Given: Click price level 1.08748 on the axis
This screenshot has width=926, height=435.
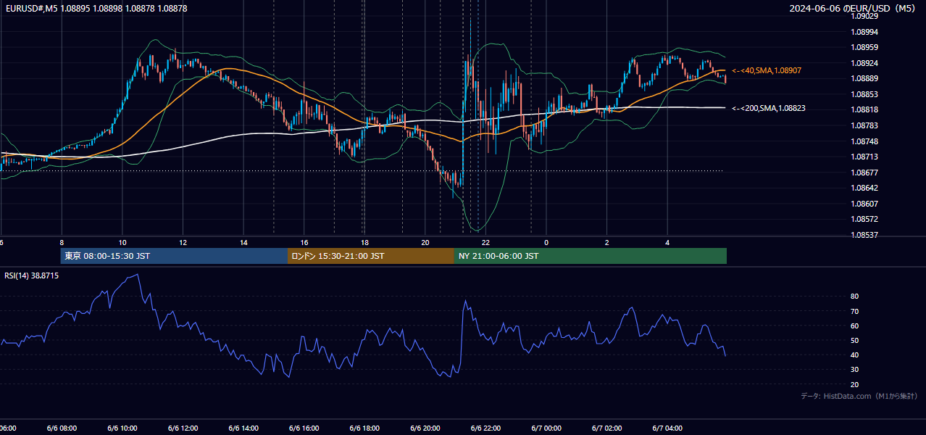Looking at the screenshot, I should (866, 141).
